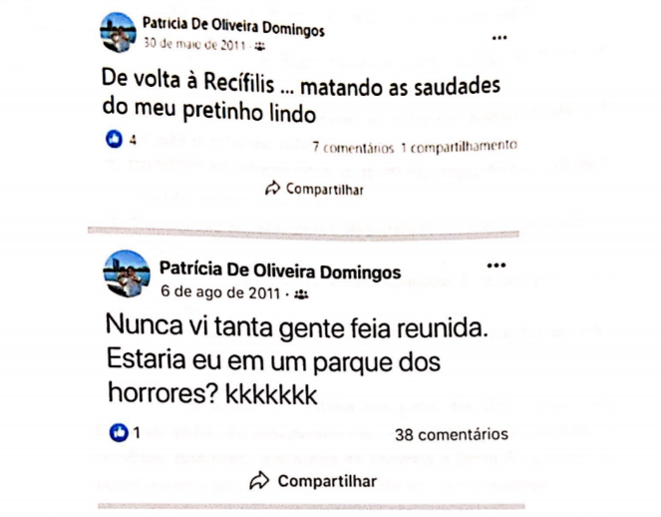This screenshot has width=661, height=517.
Task: View 1 compartilhamento on the first post
Action: coord(459,147)
